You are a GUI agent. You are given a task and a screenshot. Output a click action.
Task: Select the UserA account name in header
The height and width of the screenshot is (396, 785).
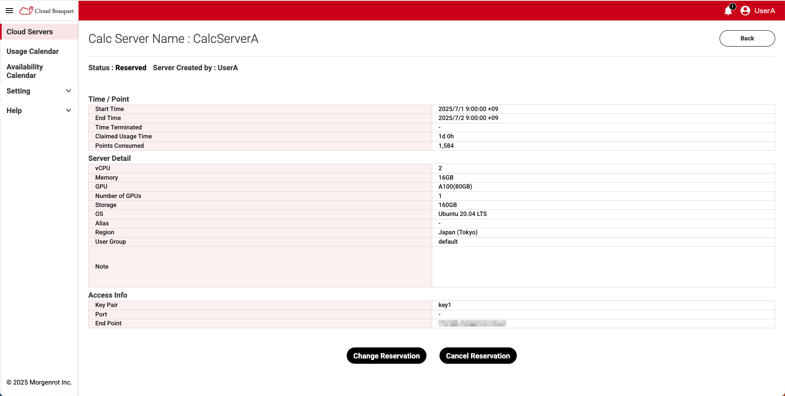pyautogui.click(x=765, y=11)
